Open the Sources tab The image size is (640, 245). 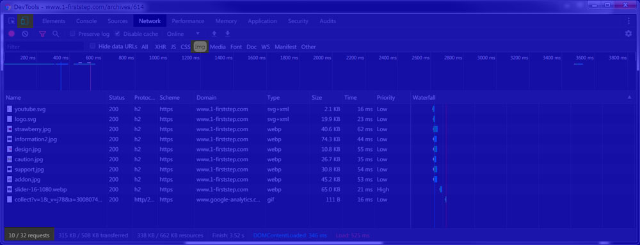[x=118, y=21]
